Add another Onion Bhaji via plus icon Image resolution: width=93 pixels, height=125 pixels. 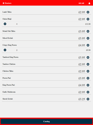tap(88, 19)
